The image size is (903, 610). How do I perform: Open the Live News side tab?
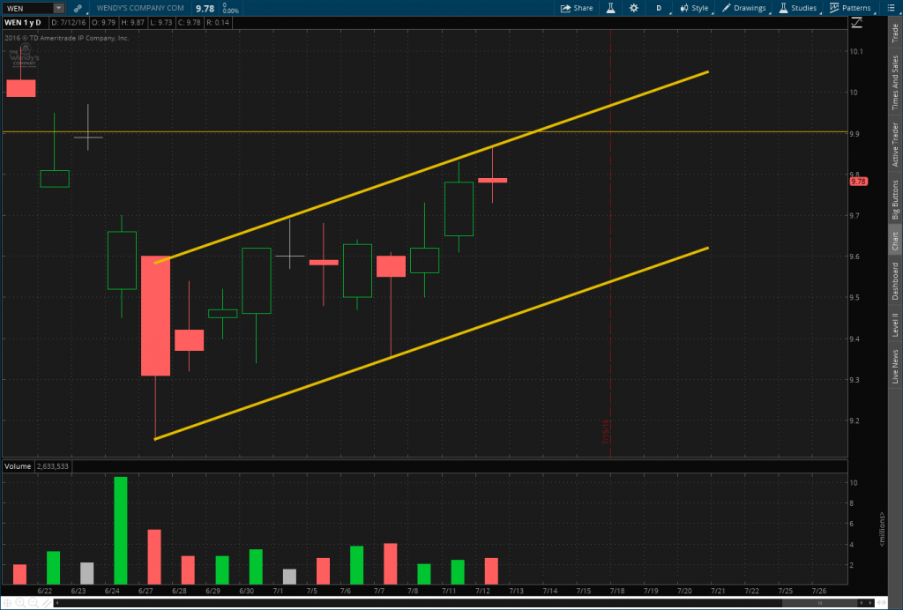pyautogui.click(x=895, y=366)
